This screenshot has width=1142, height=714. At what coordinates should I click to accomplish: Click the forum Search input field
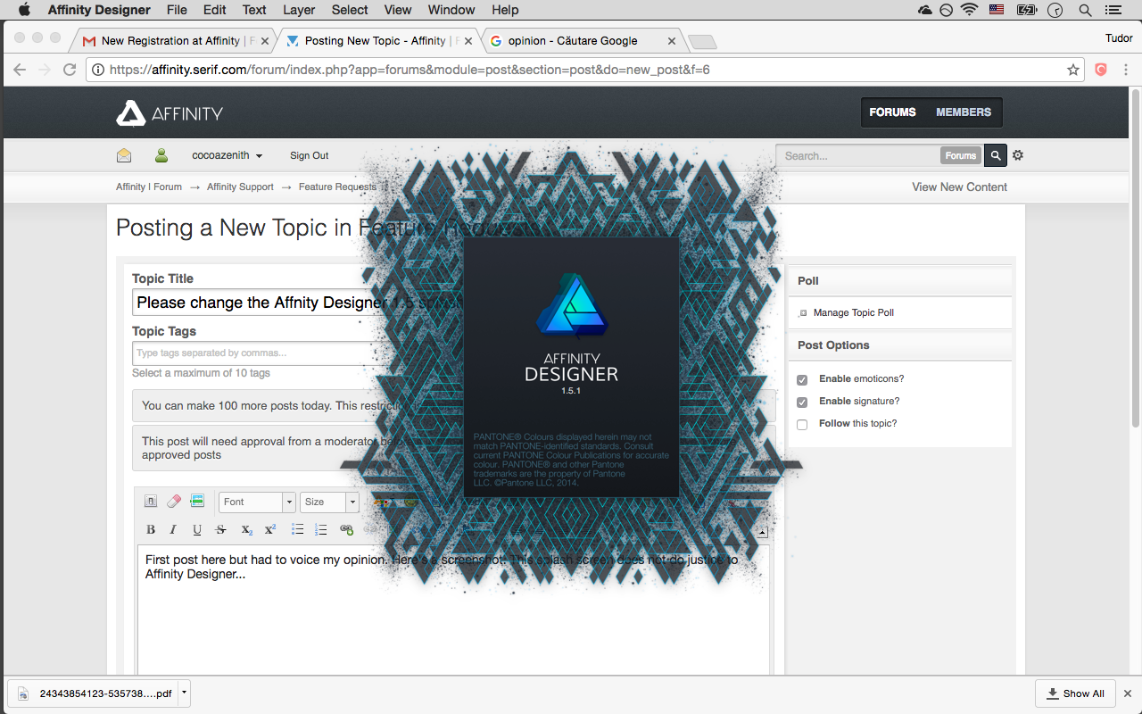pyautogui.click(x=857, y=155)
